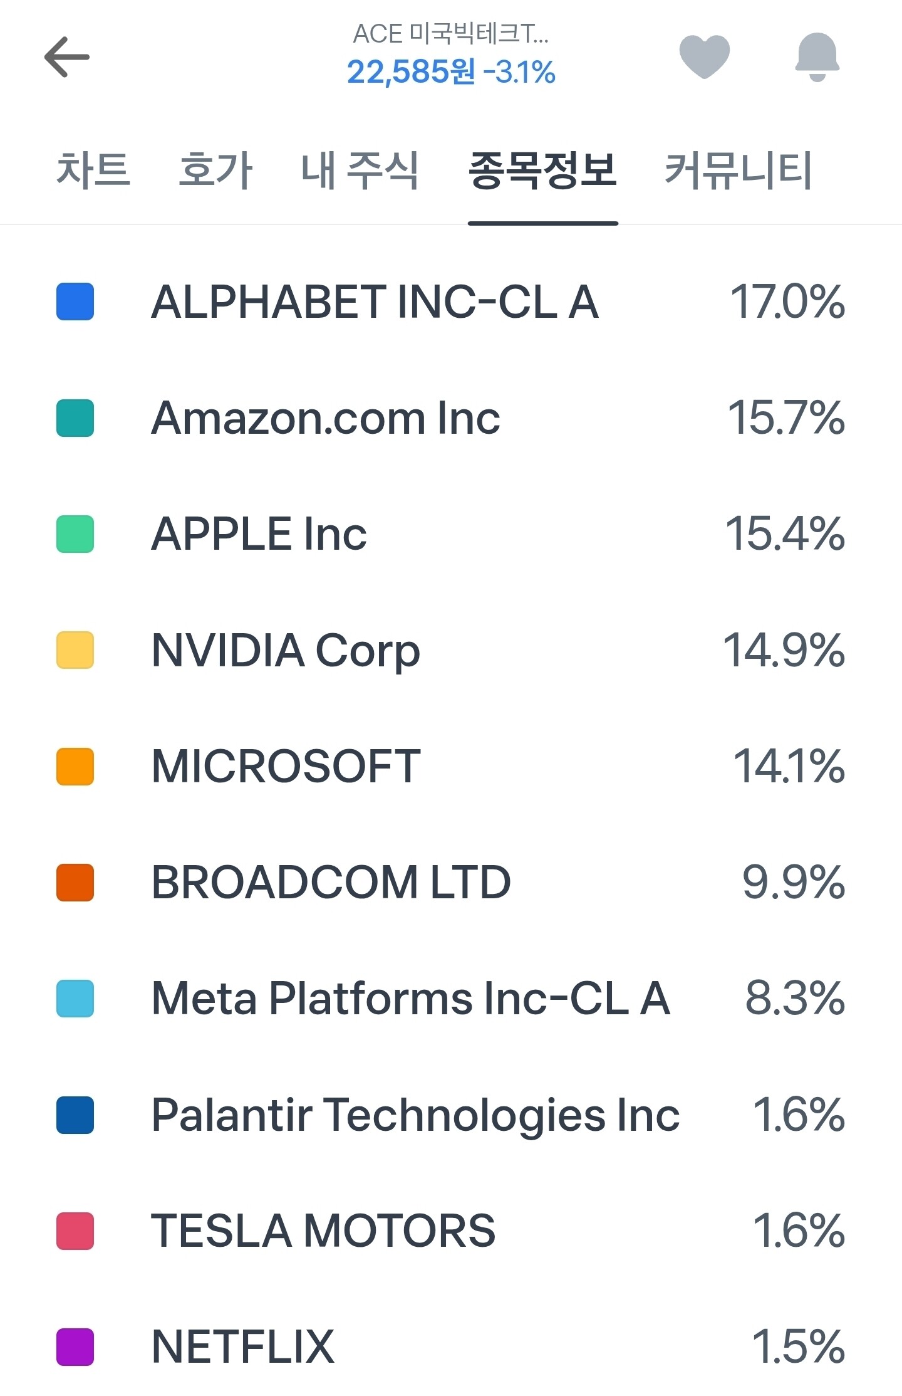Switch to the 차트 tab
Viewport: 902px width, 1396px height.
pos(93,171)
